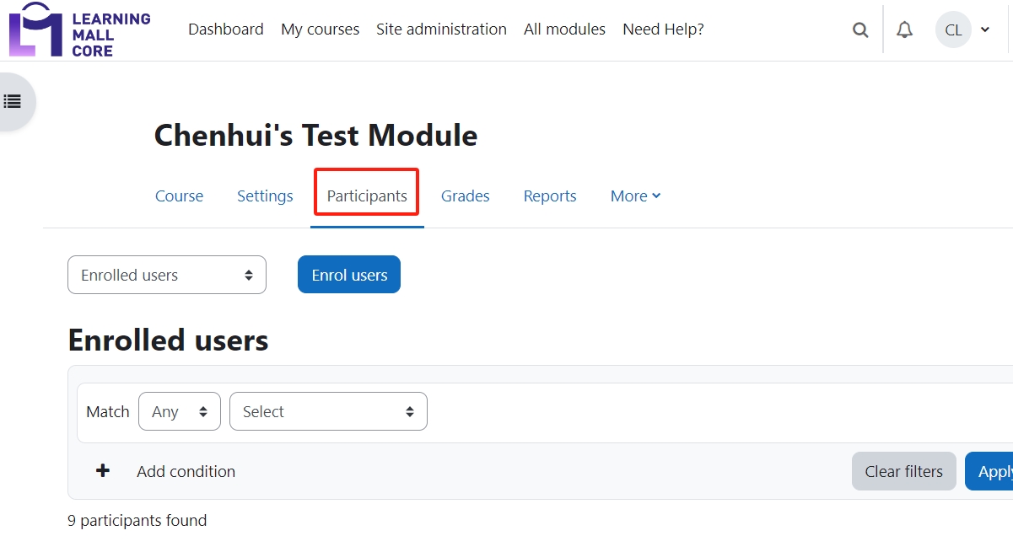Change the Match setting from Any

point(179,411)
